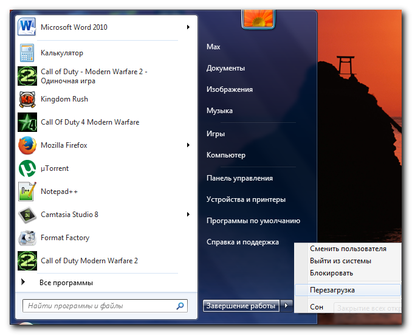Open Документы

click(225, 68)
